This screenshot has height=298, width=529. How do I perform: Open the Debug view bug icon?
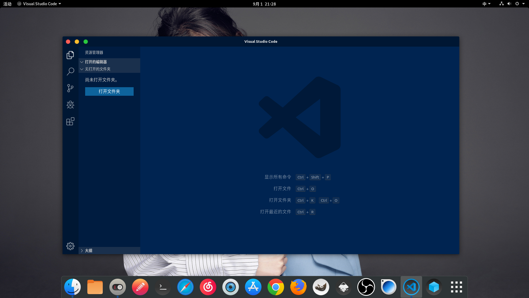pyautogui.click(x=70, y=105)
